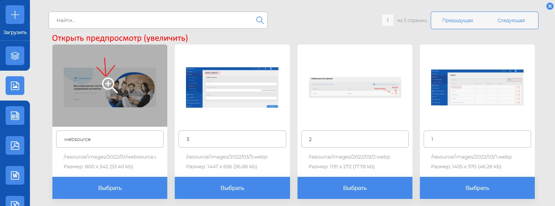Viewport: 555px width, 206px height.
Task: Click the search magnifier icon
Action: [x=260, y=20]
